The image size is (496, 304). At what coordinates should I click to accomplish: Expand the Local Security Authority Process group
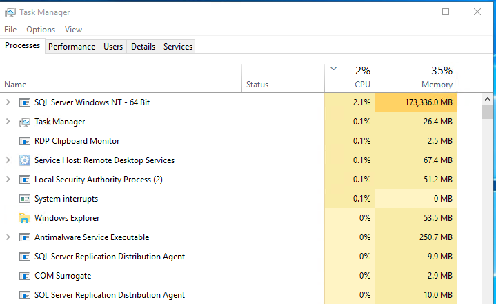pyautogui.click(x=8, y=180)
